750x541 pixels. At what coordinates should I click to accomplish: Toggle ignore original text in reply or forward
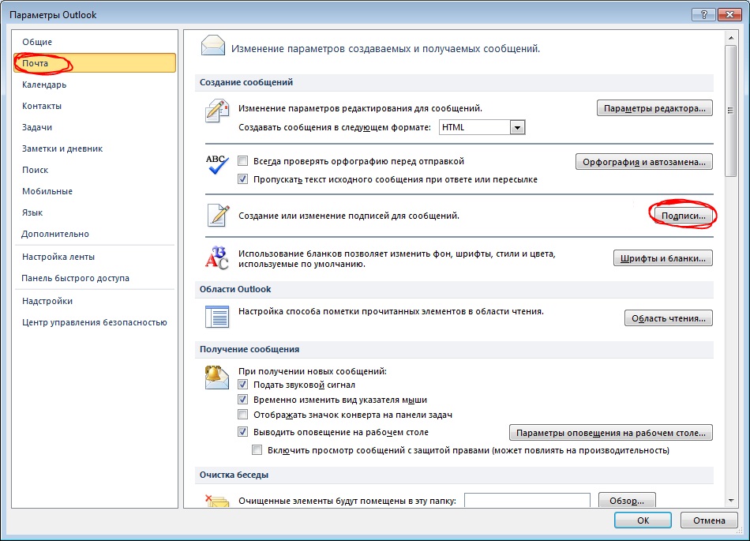click(243, 179)
